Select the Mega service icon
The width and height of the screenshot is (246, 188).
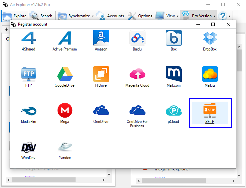point(65,110)
